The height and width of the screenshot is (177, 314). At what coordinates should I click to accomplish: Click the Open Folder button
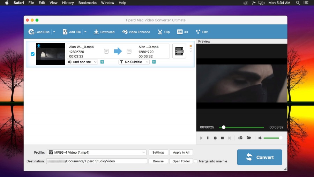tap(181, 161)
